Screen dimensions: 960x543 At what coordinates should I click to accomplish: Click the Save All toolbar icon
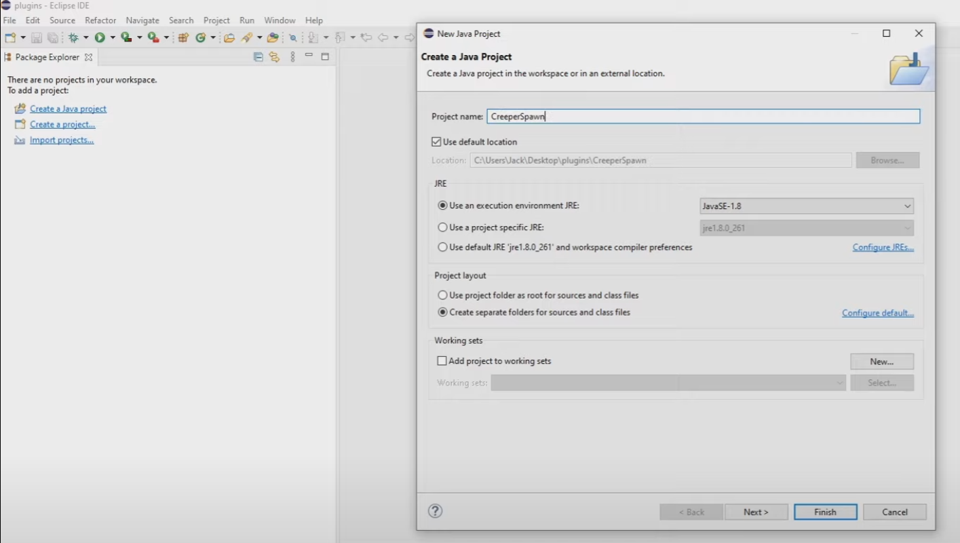53,38
